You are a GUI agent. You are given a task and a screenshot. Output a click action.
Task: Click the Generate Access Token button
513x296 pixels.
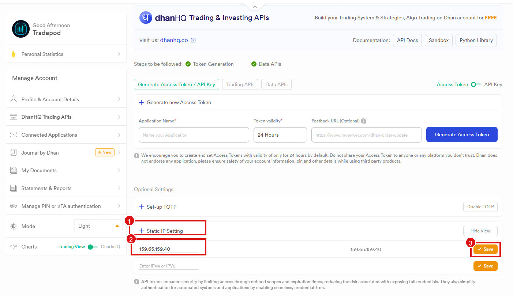click(x=462, y=134)
